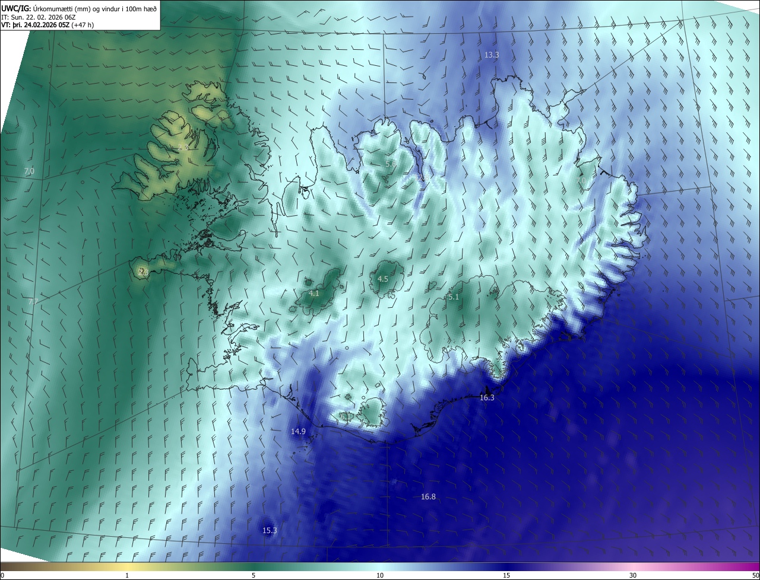This screenshot has width=760, height=580.
Task: Click the 5.1 value on Vatnajökull glacier
Action: 454,297
